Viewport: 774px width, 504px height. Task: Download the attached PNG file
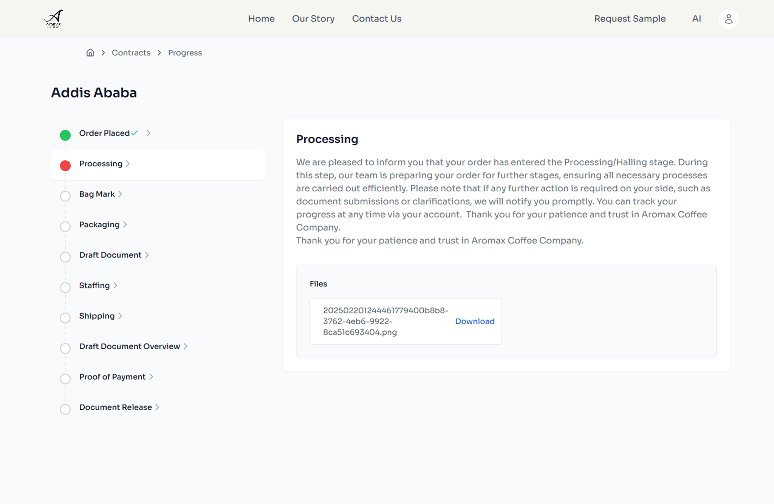coord(474,321)
